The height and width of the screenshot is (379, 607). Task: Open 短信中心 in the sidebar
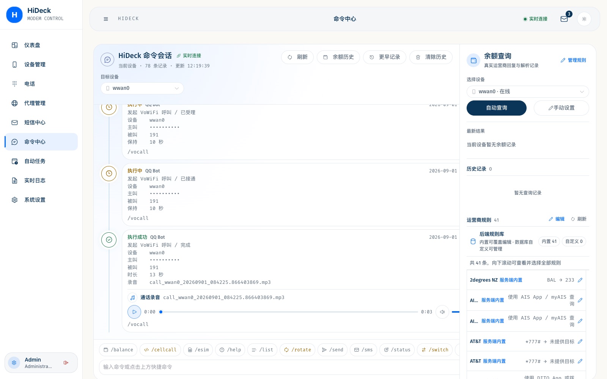(41, 122)
